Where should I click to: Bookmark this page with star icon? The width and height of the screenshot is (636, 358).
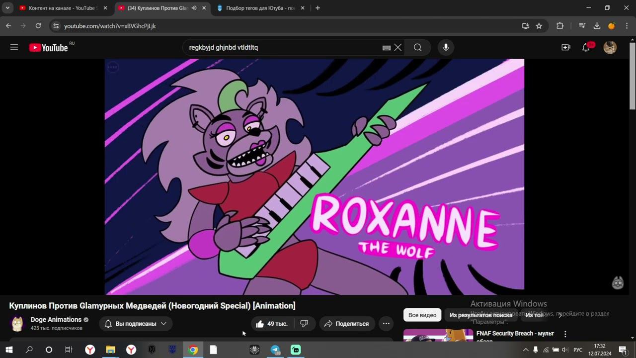point(539,26)
